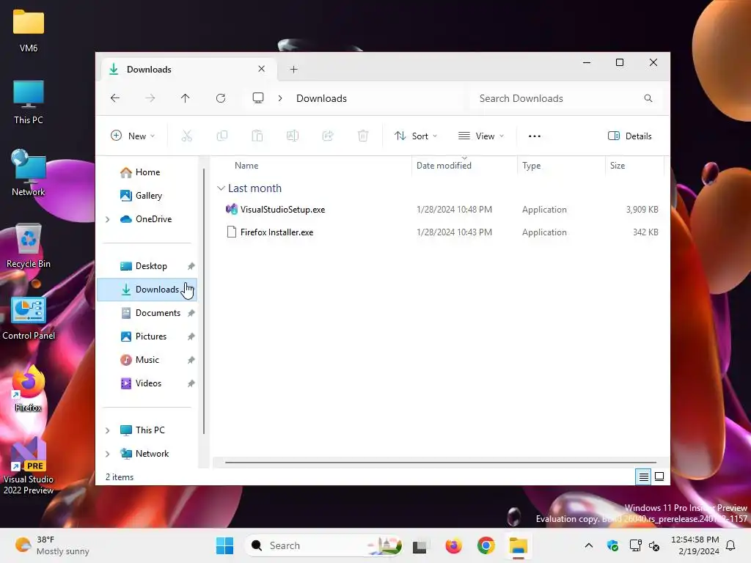Open the New dropdown menu
Viewport: 751px width, 563px height.
(x=133, y=136)
